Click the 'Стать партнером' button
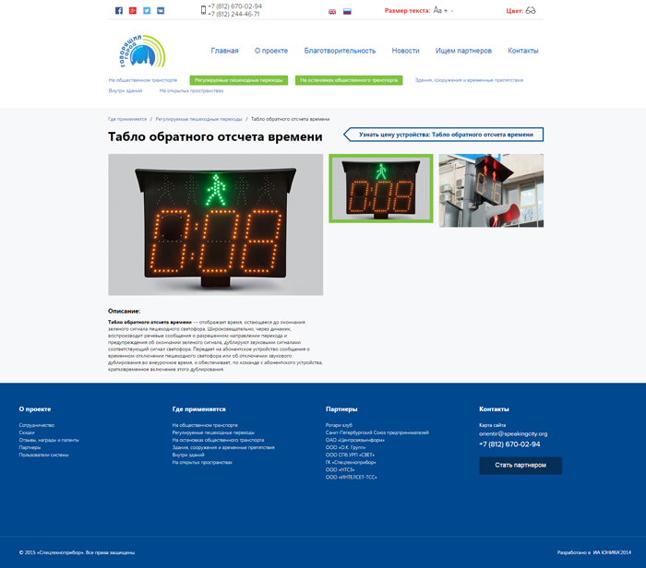 (x=520, y=466)
